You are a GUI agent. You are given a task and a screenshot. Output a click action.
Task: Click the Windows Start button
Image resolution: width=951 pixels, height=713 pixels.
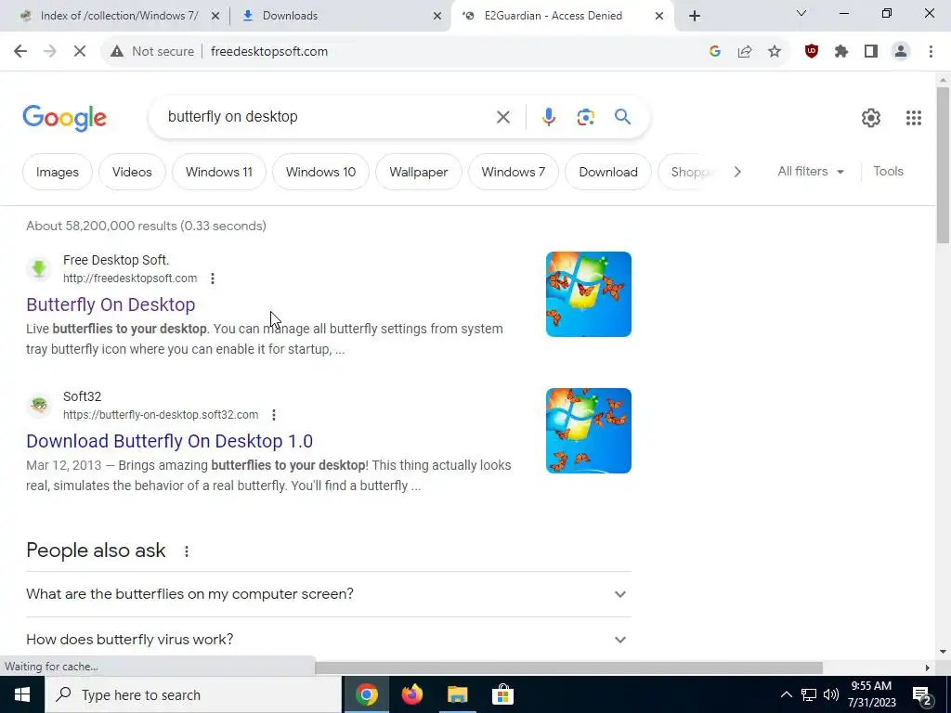pyautogui.click(x=22, y=694)
